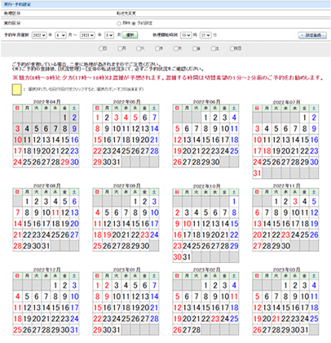331x343 pixels.
Task: Select February 11 in 2023年02月 calendar
Action: pos(234,296)
